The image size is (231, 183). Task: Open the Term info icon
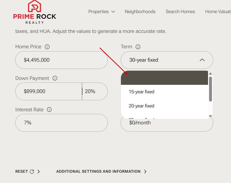138,47
